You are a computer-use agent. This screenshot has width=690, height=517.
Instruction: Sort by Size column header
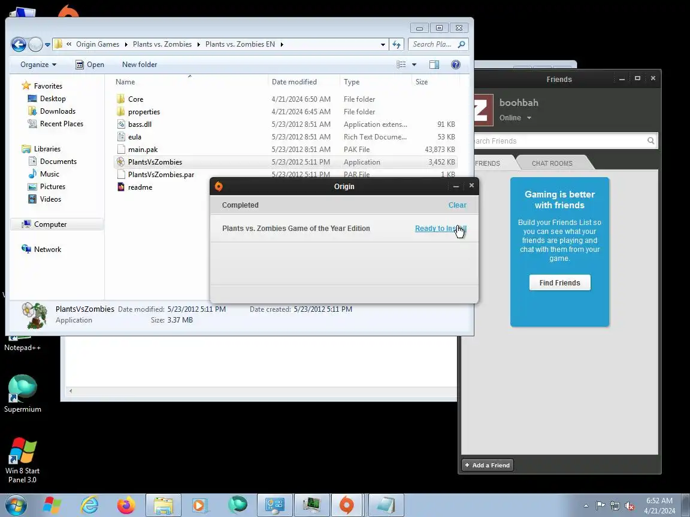coord(422,82)
